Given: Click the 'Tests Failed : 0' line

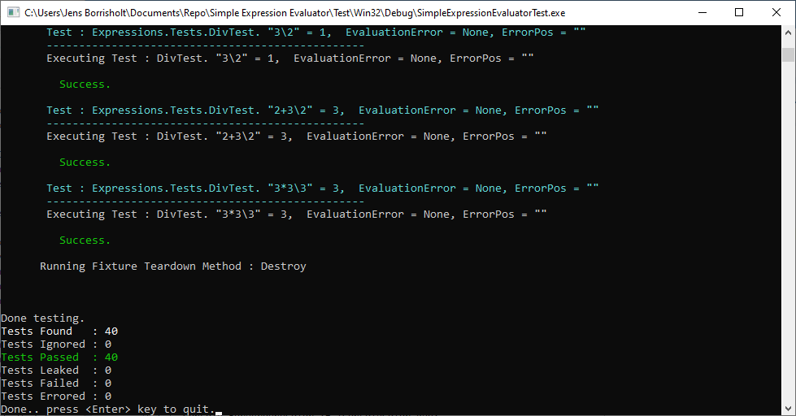Looking at the screenshot, I should click(x=56, y=383).
